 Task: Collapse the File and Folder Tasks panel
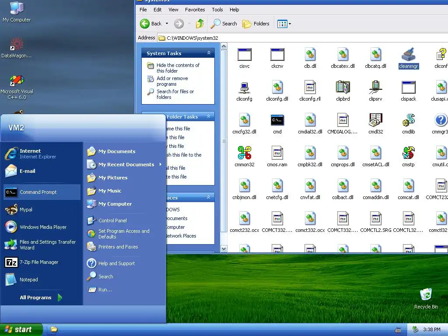point(209,116)
